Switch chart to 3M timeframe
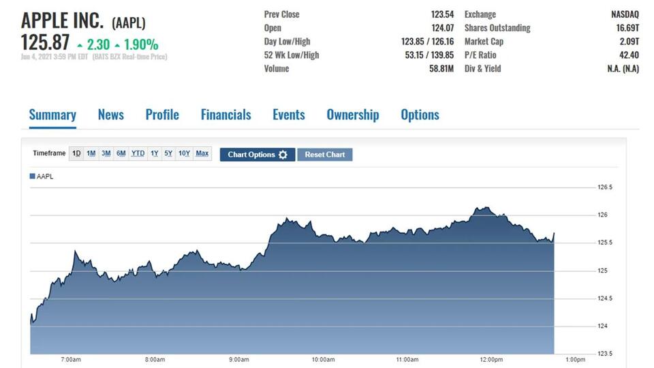The width and height of the screenshot is (654, 368). point(106,153)
